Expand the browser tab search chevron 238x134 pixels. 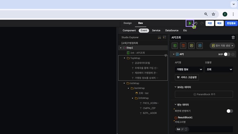pyautogui.click(x=234, y=4)
